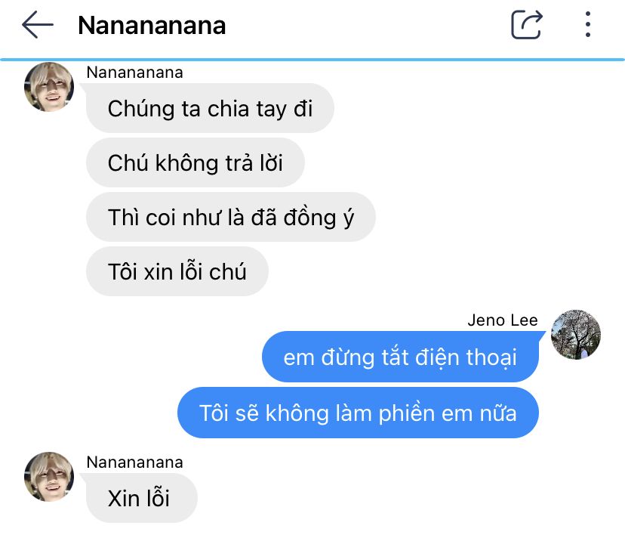The image size is (625, 535).
Task: Click sender name 'Nanananana' above 'Xin lỗi'
Action: click(134, 462)
